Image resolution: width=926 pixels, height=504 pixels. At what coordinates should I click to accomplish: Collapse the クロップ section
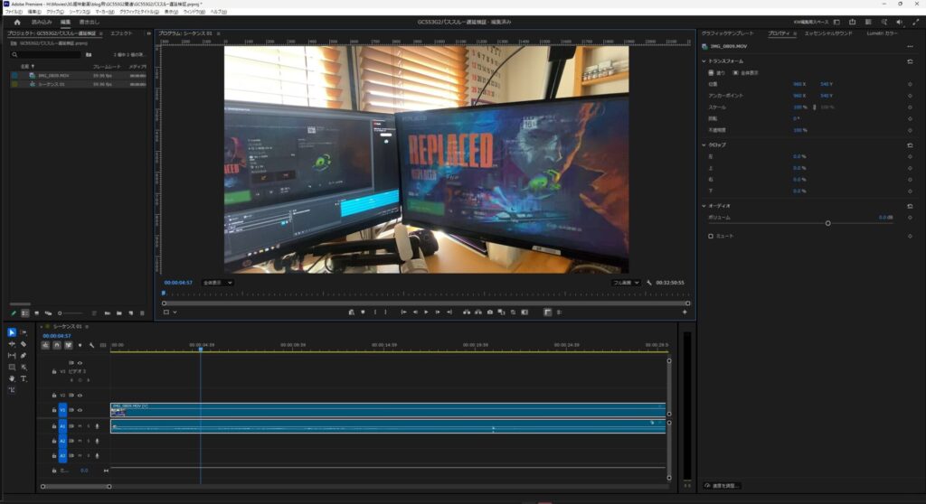click(x=704, y=145)
